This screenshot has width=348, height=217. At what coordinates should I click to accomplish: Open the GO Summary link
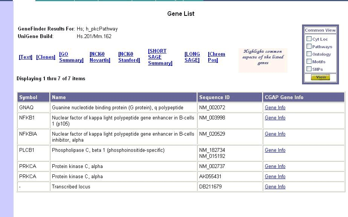coord(71,57)
